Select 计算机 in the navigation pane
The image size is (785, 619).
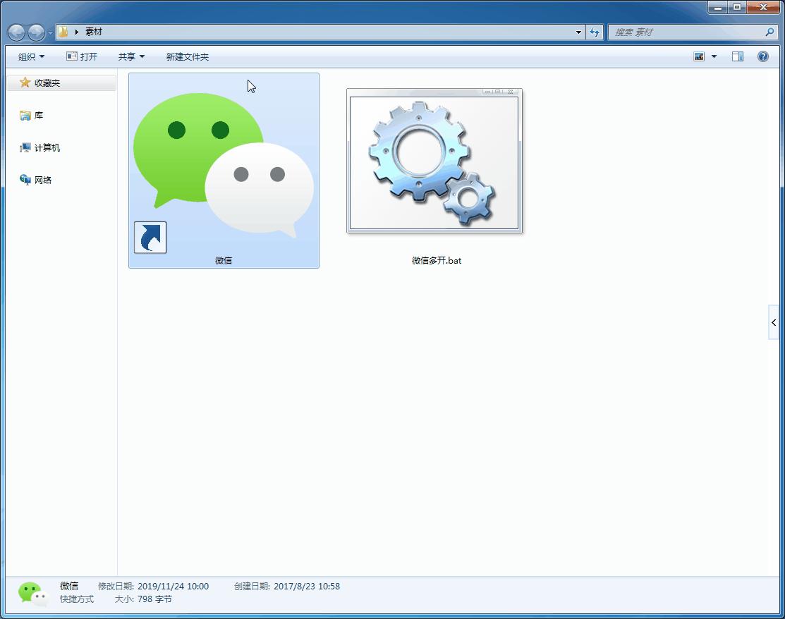click(47, 147)
